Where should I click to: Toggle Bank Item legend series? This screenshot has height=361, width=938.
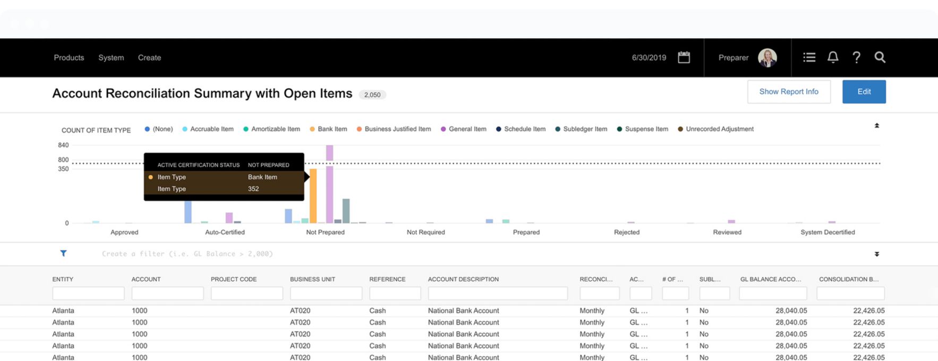point(332,129)
